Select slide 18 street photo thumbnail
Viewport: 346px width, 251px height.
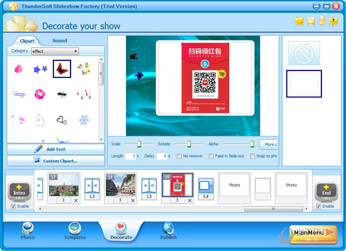[x=121, y=185]
